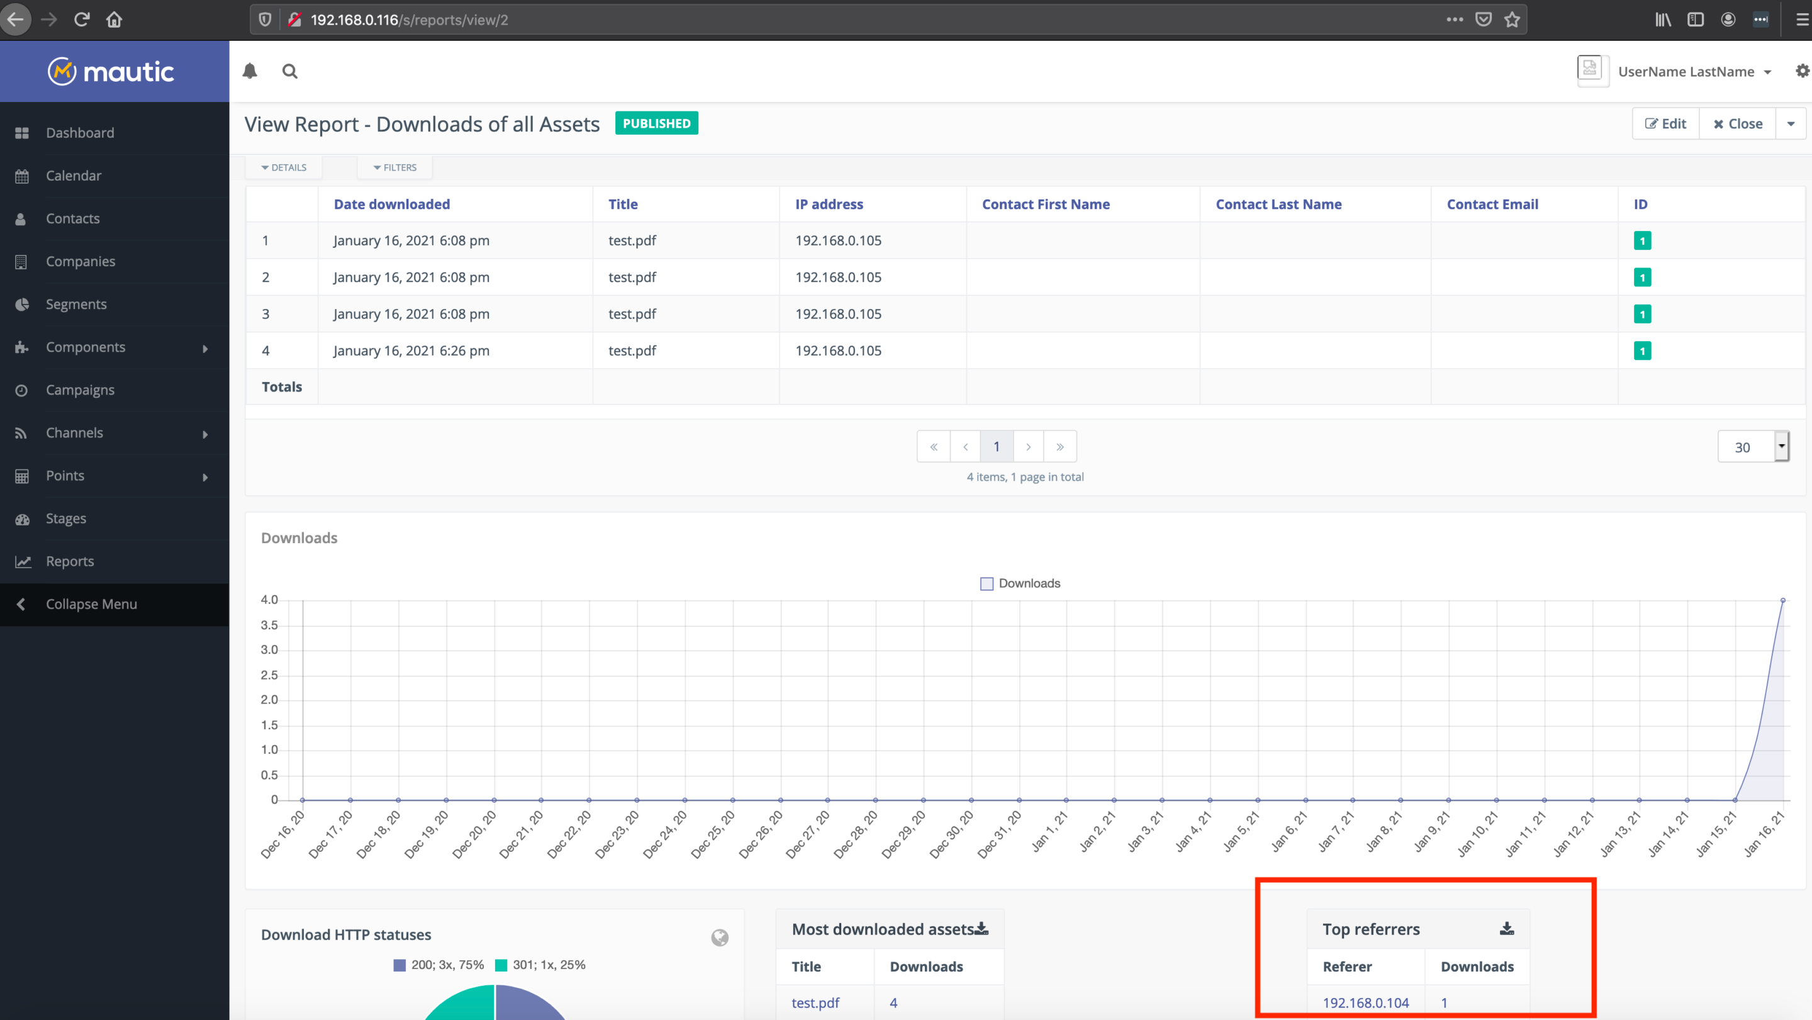Reload the page in the browser
Screen dimensions: 1812x1020
pos(82,20)
